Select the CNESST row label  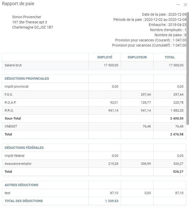coord(10,126)
